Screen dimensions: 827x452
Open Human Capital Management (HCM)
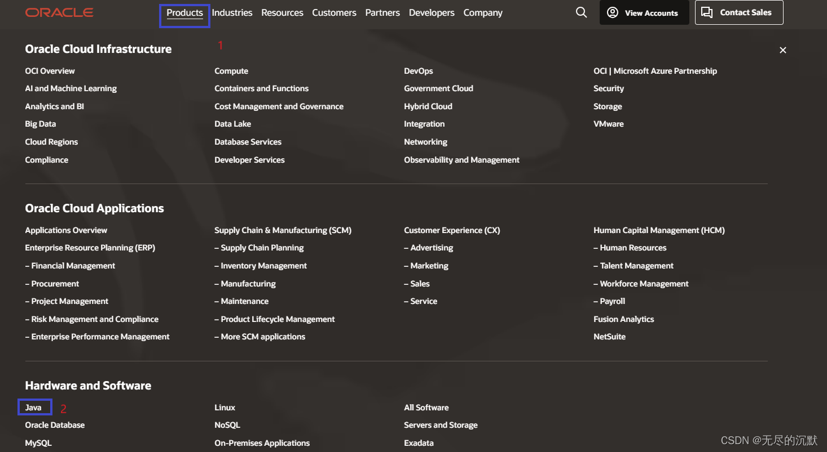point(659,230)
